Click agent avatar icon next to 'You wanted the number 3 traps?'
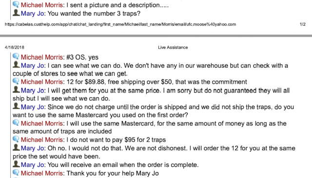312x178 pixels. pos(16,13)
